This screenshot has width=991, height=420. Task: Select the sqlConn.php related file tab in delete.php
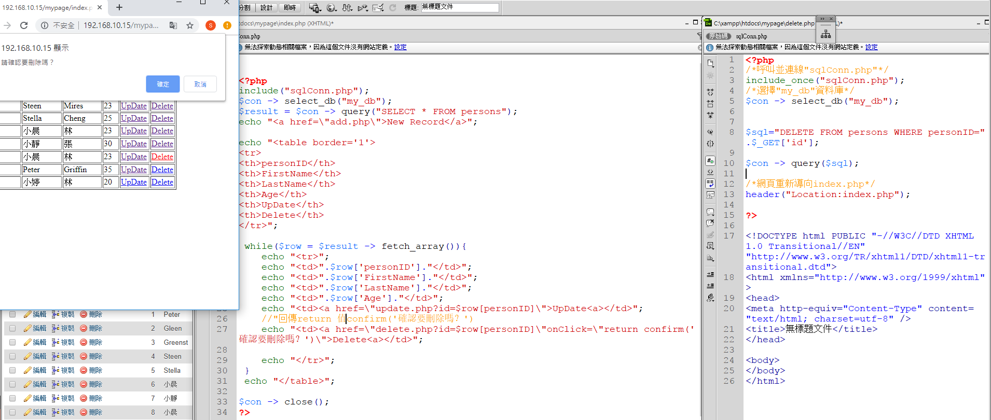point(751,36)
